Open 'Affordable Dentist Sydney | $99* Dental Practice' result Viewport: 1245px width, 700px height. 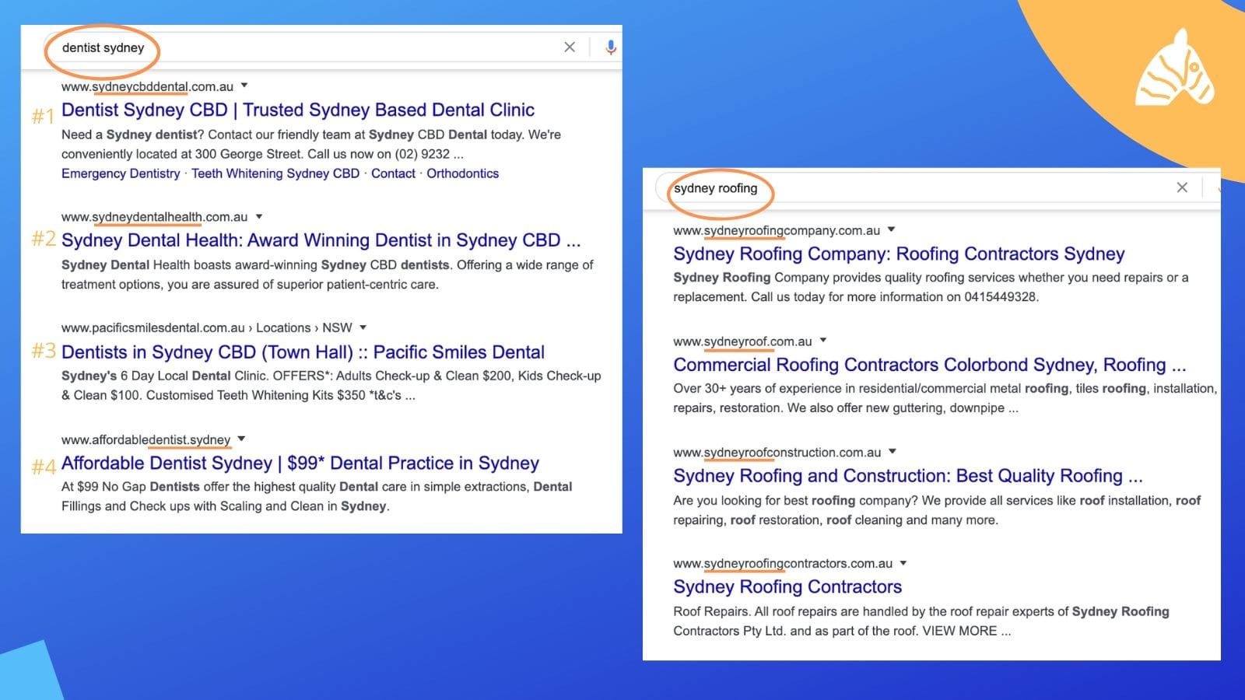300,463
